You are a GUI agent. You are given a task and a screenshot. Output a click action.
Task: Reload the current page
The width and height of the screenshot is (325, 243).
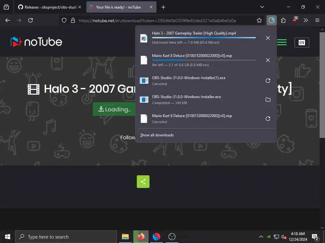(x=30, y=20)
